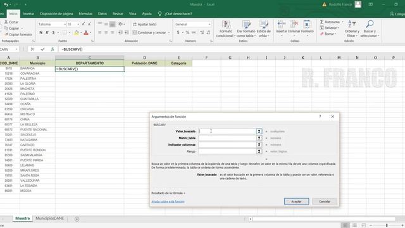Screen dimensions: 405x228
Task: Decrease font size with small A icon
Action: [x=89, y=24]
